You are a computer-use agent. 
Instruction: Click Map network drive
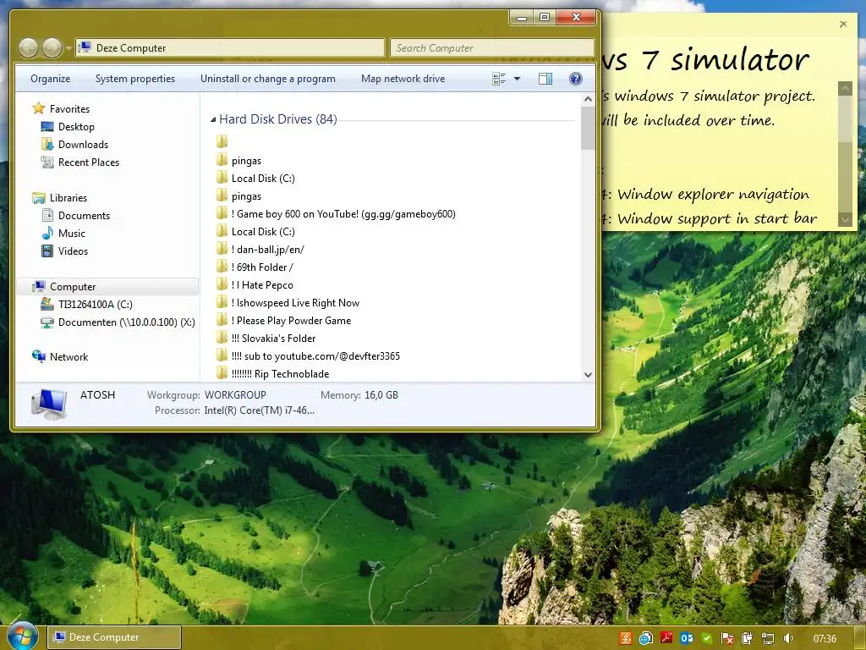403,79
